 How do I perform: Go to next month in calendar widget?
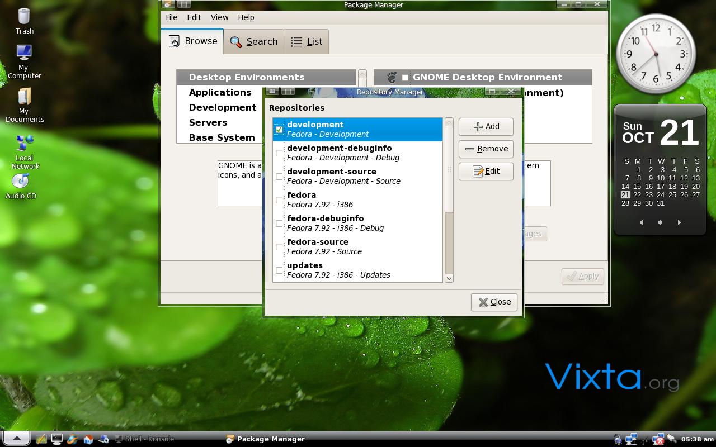tap(679, 222)
